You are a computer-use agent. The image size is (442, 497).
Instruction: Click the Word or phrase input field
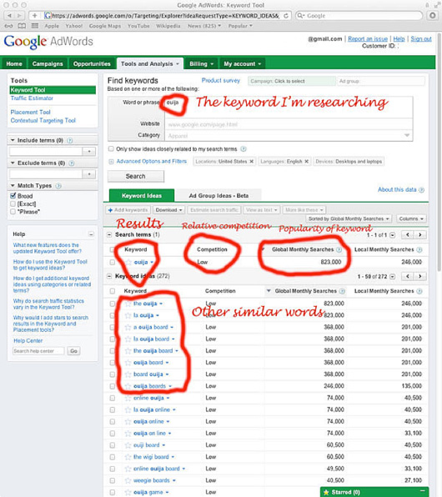click(289, 107)
